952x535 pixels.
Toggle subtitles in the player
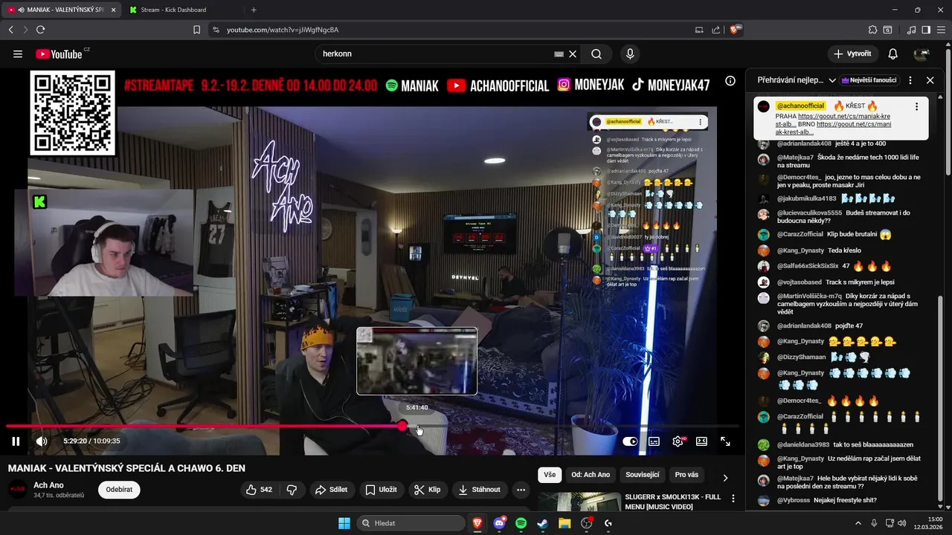(654, 441)
